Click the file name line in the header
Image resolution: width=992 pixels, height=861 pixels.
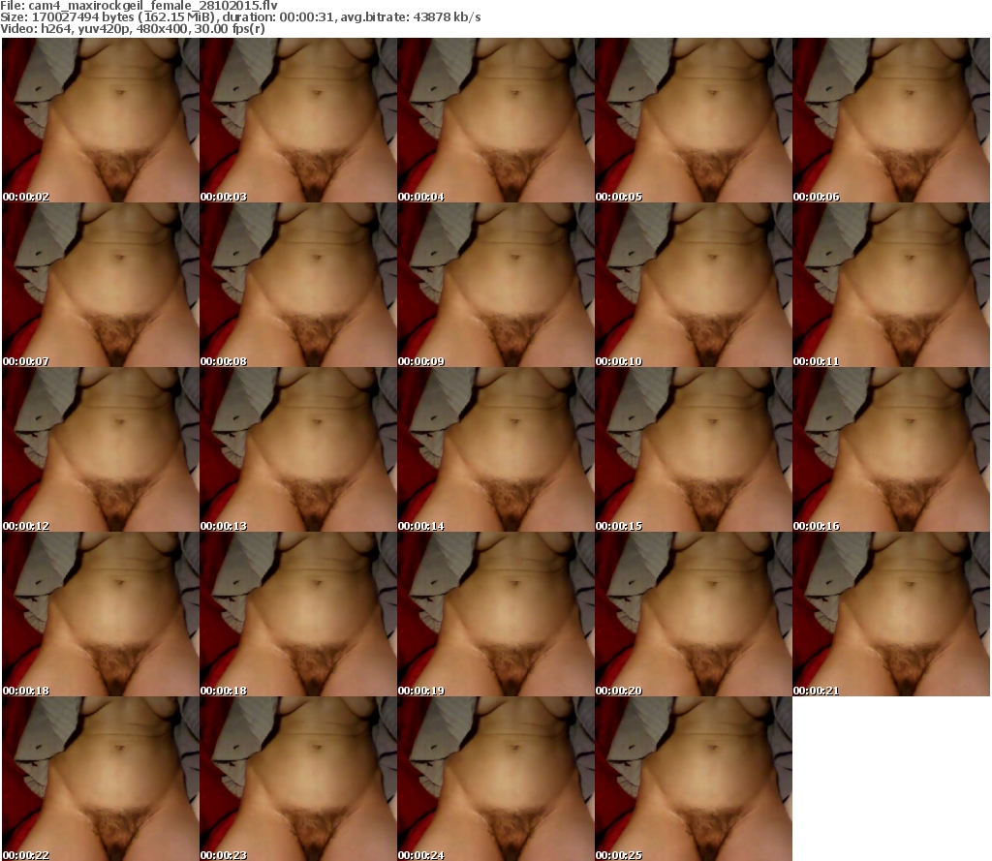(x=139, y=6)
